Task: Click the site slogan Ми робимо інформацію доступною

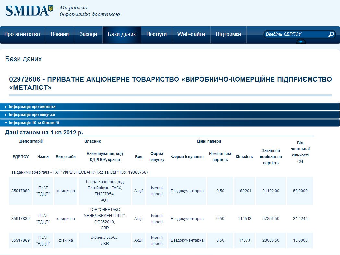Action: click(x=90, y=11)
